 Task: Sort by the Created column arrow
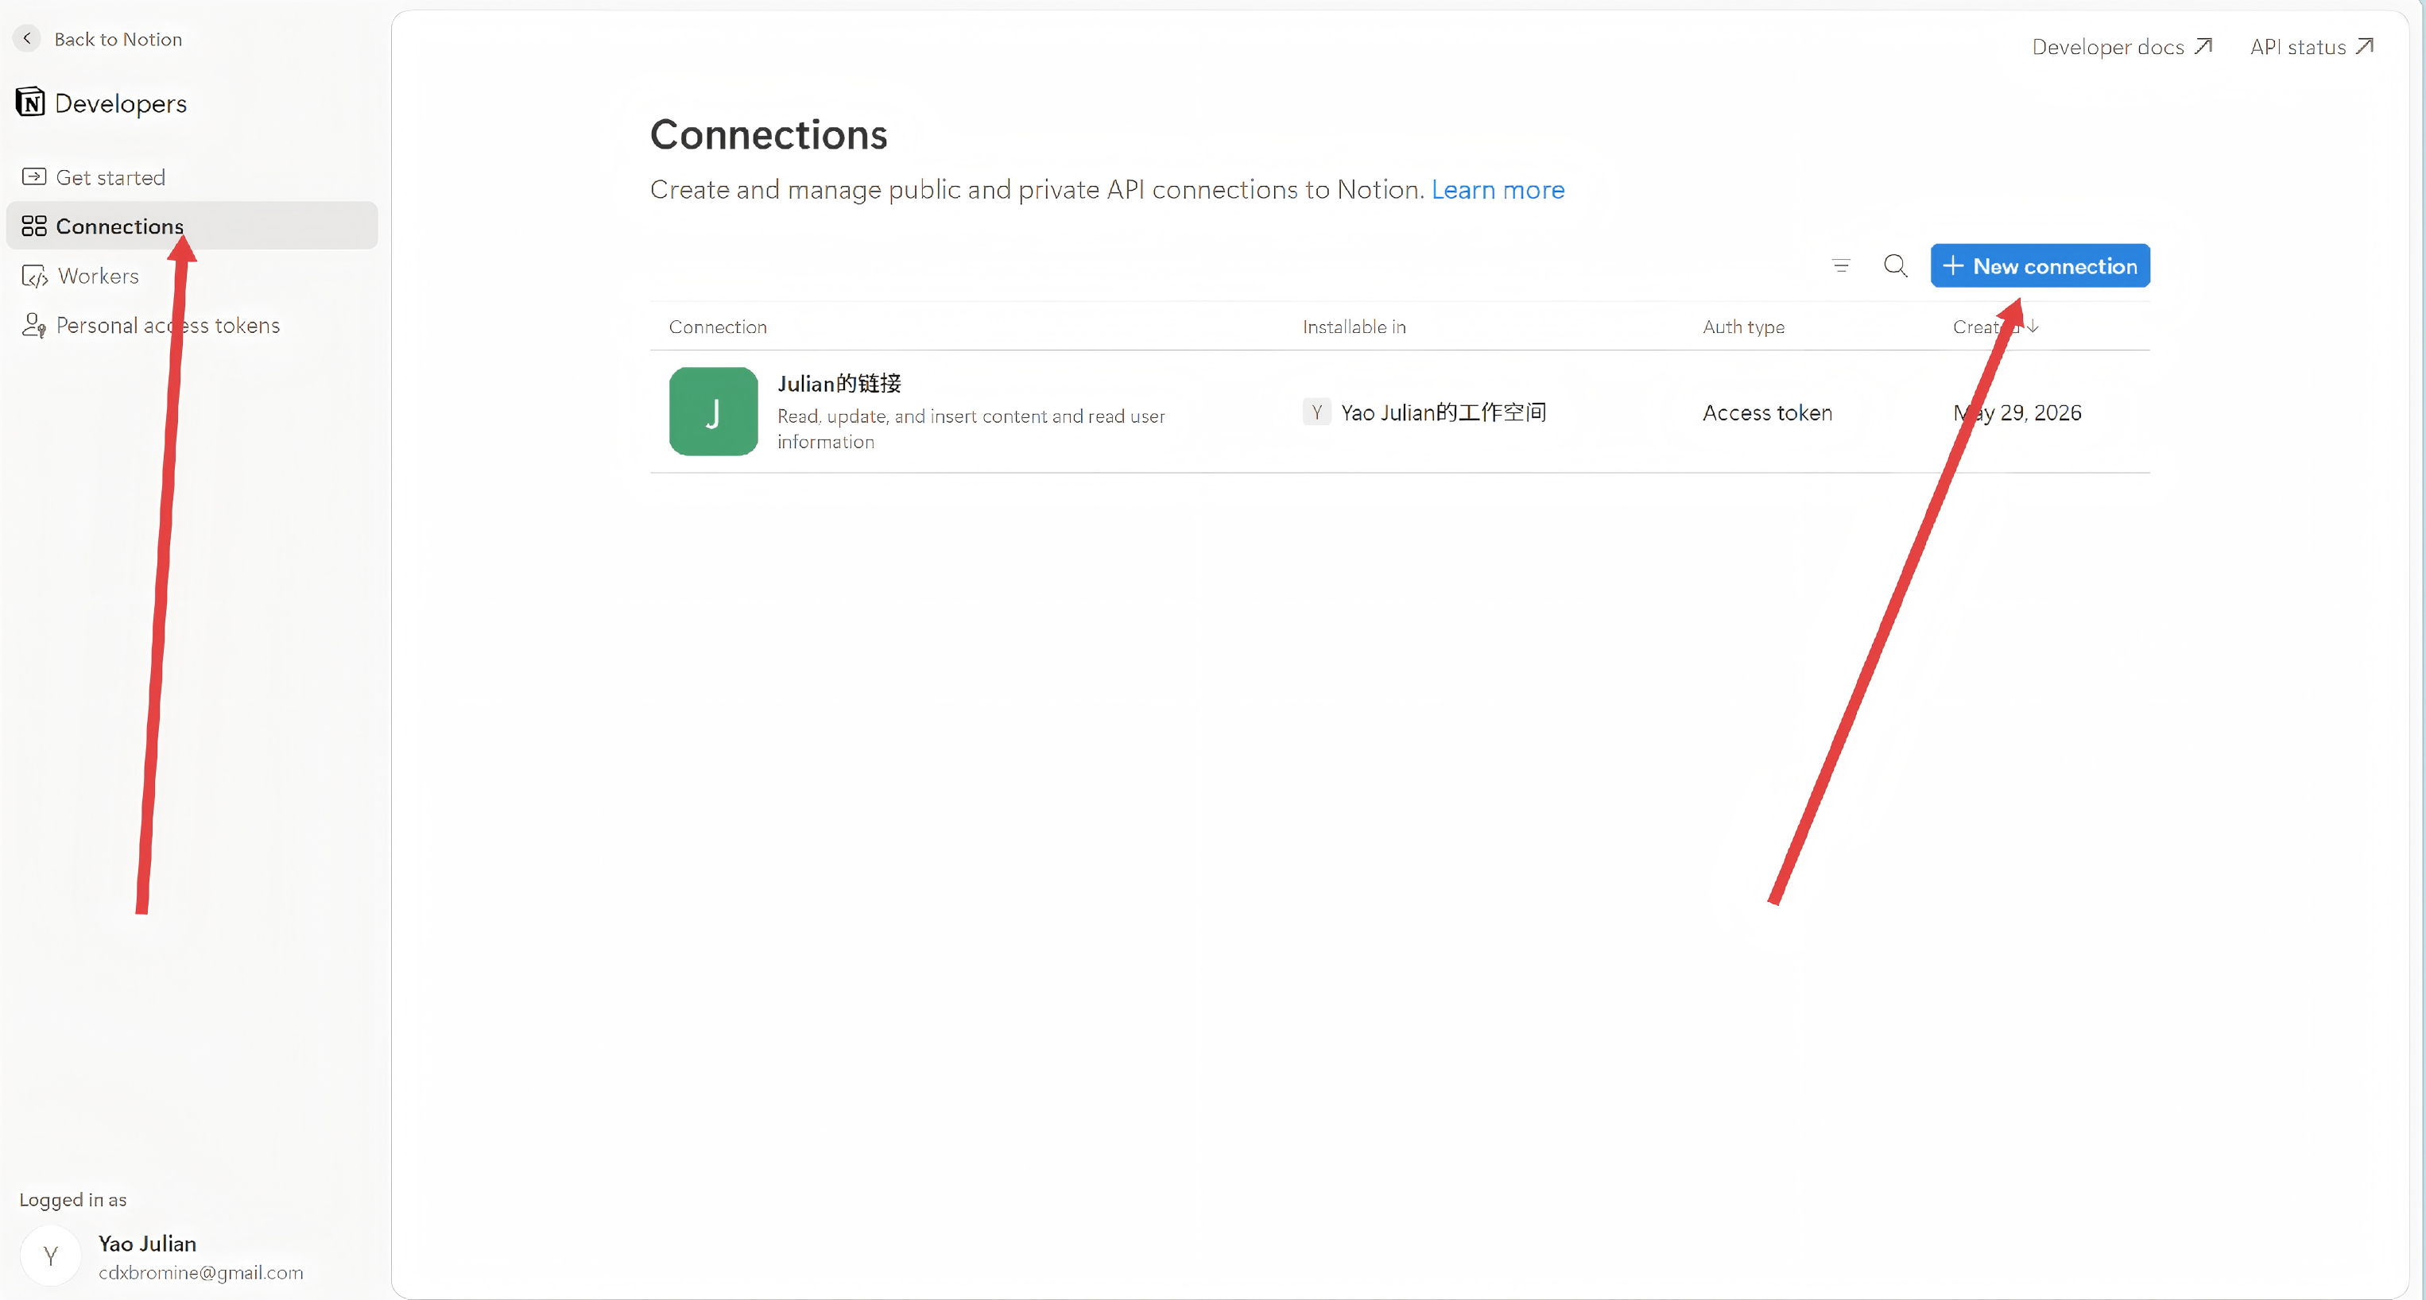[x=2033, y=326]
